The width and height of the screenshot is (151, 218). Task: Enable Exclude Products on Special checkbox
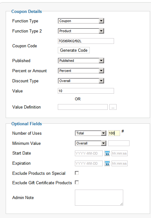(77, 173)
